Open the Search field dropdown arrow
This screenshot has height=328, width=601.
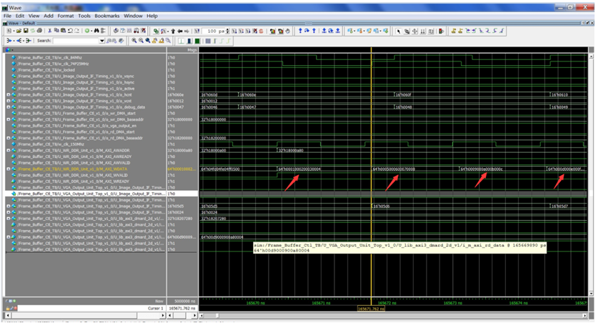102,41
